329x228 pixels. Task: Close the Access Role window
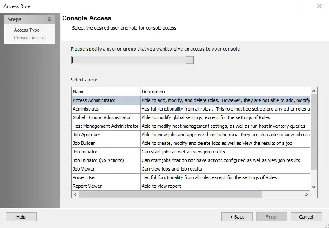click(x=320, y=6)
